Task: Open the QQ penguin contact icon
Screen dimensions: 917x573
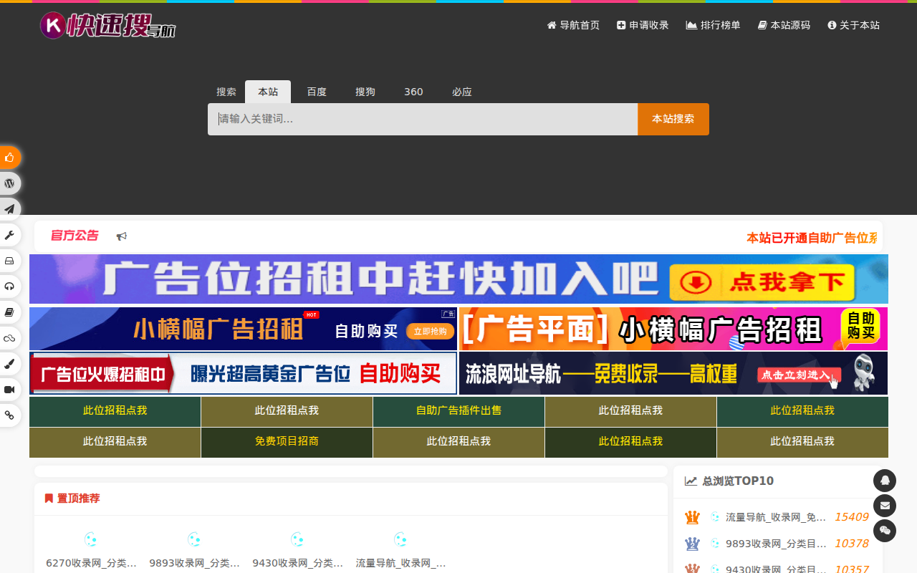Action: point(885,481)
